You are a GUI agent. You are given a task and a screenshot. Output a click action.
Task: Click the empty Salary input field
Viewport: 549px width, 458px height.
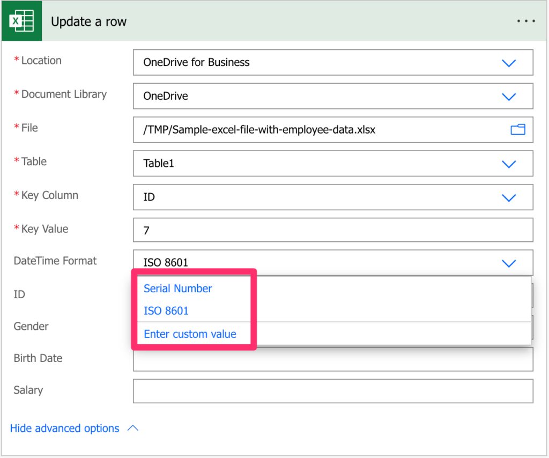click(332, 390)
